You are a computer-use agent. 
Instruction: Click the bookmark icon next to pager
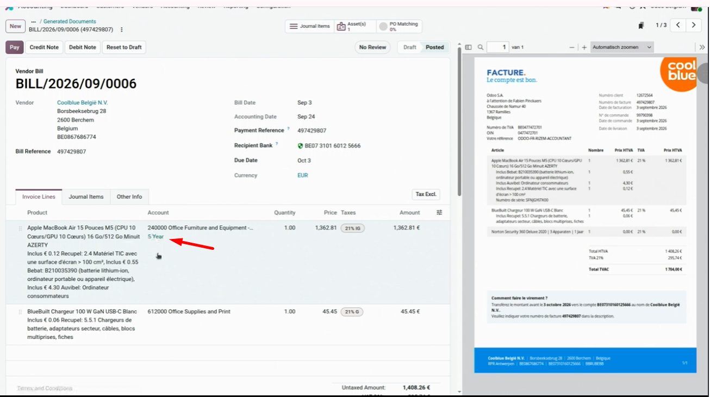pos(642,26)
